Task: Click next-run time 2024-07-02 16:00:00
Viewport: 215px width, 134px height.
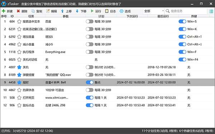Action: coord(131,82)
